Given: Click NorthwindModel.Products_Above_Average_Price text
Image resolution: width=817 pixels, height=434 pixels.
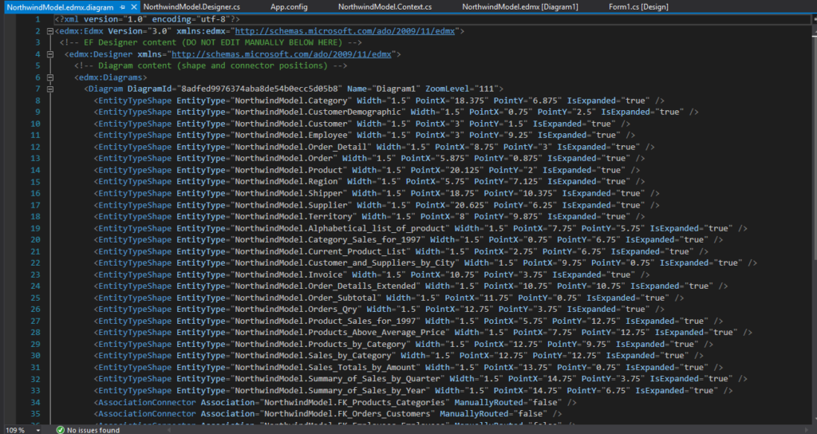Looking at the screenshot, I should pyautogui.click(x=340, y=333).
